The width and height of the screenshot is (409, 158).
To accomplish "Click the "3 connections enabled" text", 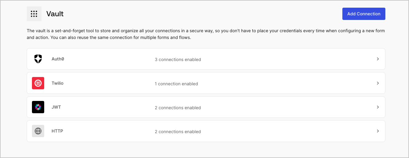I will [178, 60].
